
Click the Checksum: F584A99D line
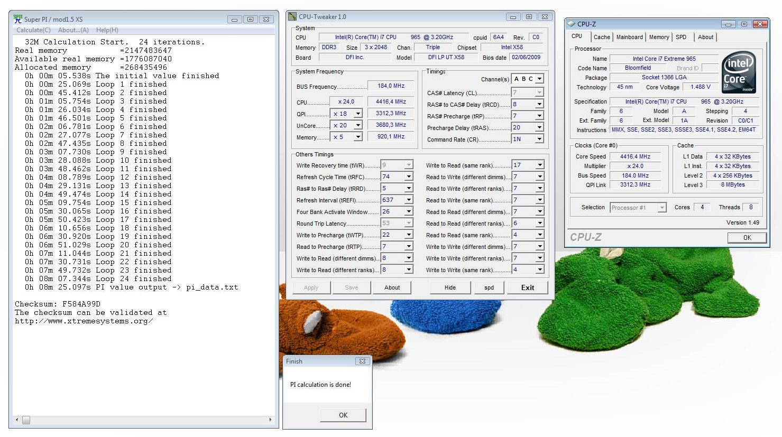click(x=58, y=304)
